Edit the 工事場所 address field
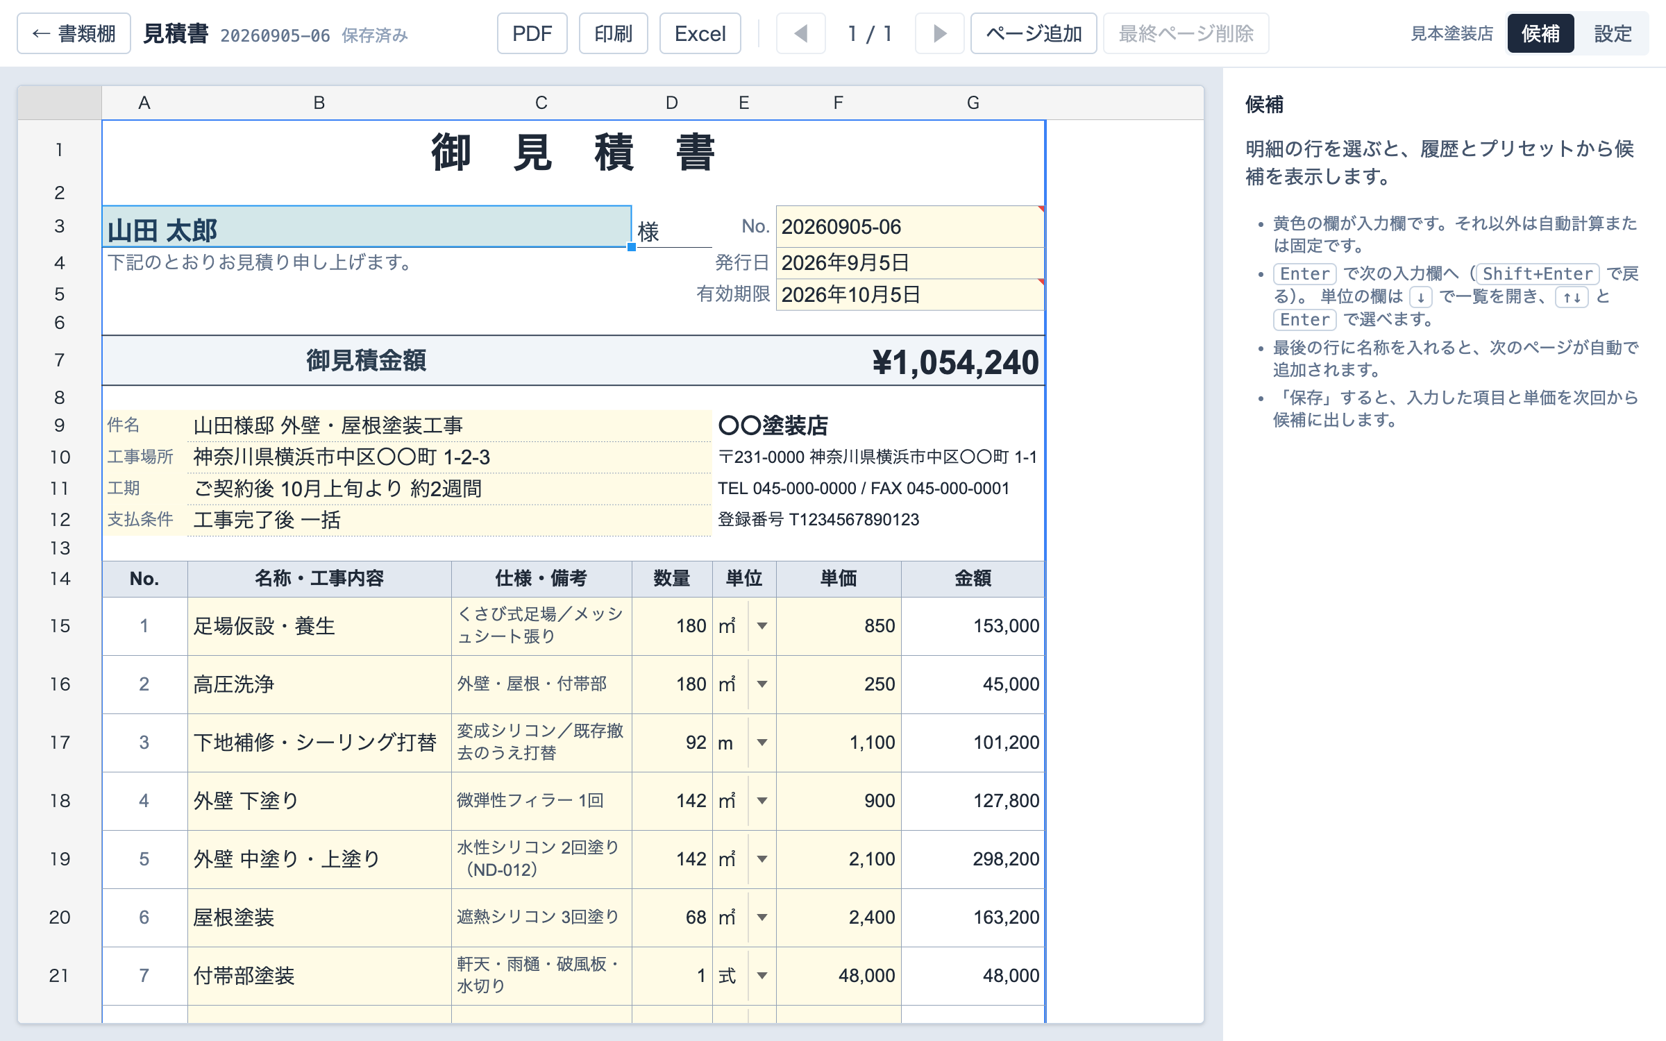 pos(449,457)
